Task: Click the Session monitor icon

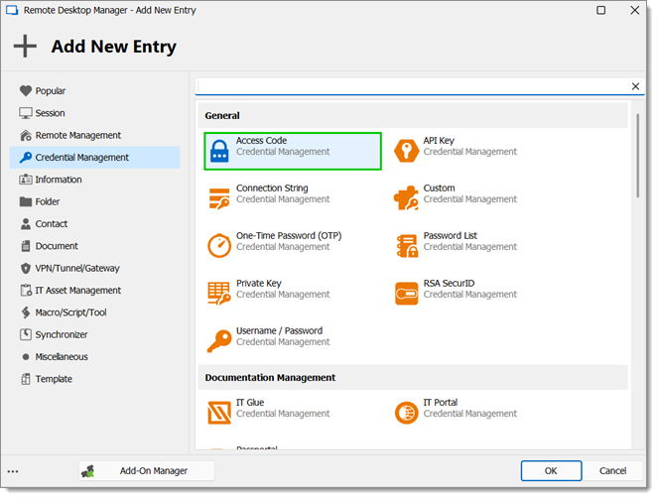Action: (x=26, y=113)
